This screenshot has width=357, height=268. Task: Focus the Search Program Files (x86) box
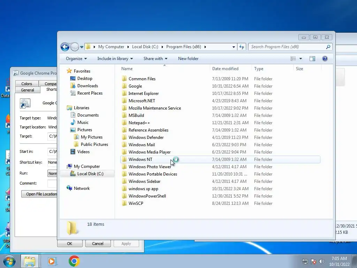pyautogui.click(x=290, y=47)
